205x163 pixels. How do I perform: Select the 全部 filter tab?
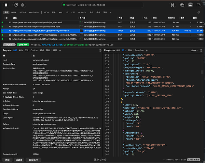coord(6,12)
